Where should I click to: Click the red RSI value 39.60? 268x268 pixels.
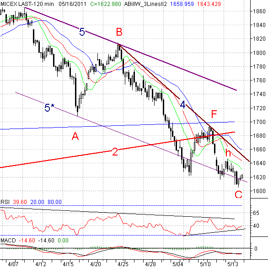pyautogui.click(x=20, y=202)
